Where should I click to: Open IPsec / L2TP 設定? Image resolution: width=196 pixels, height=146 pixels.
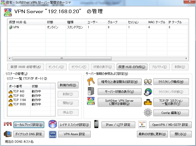118,125
